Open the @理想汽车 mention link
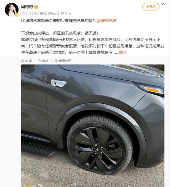 click(107, 21)
